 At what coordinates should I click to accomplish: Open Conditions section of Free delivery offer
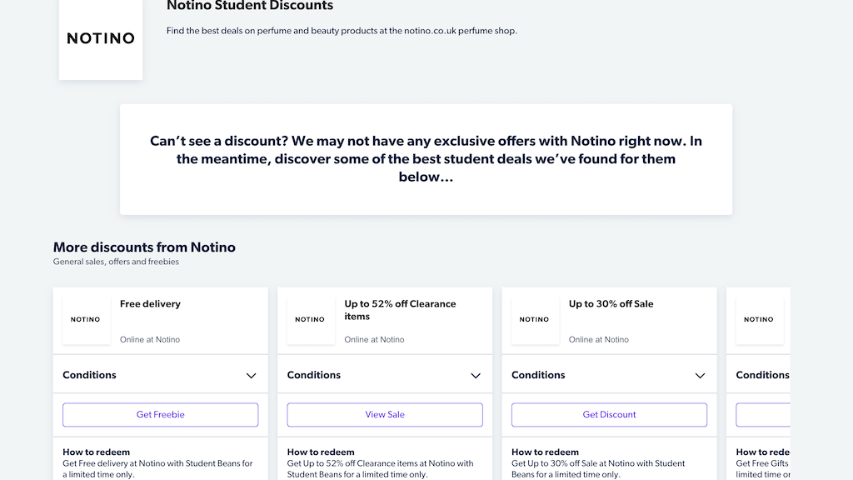click(90, 375)
